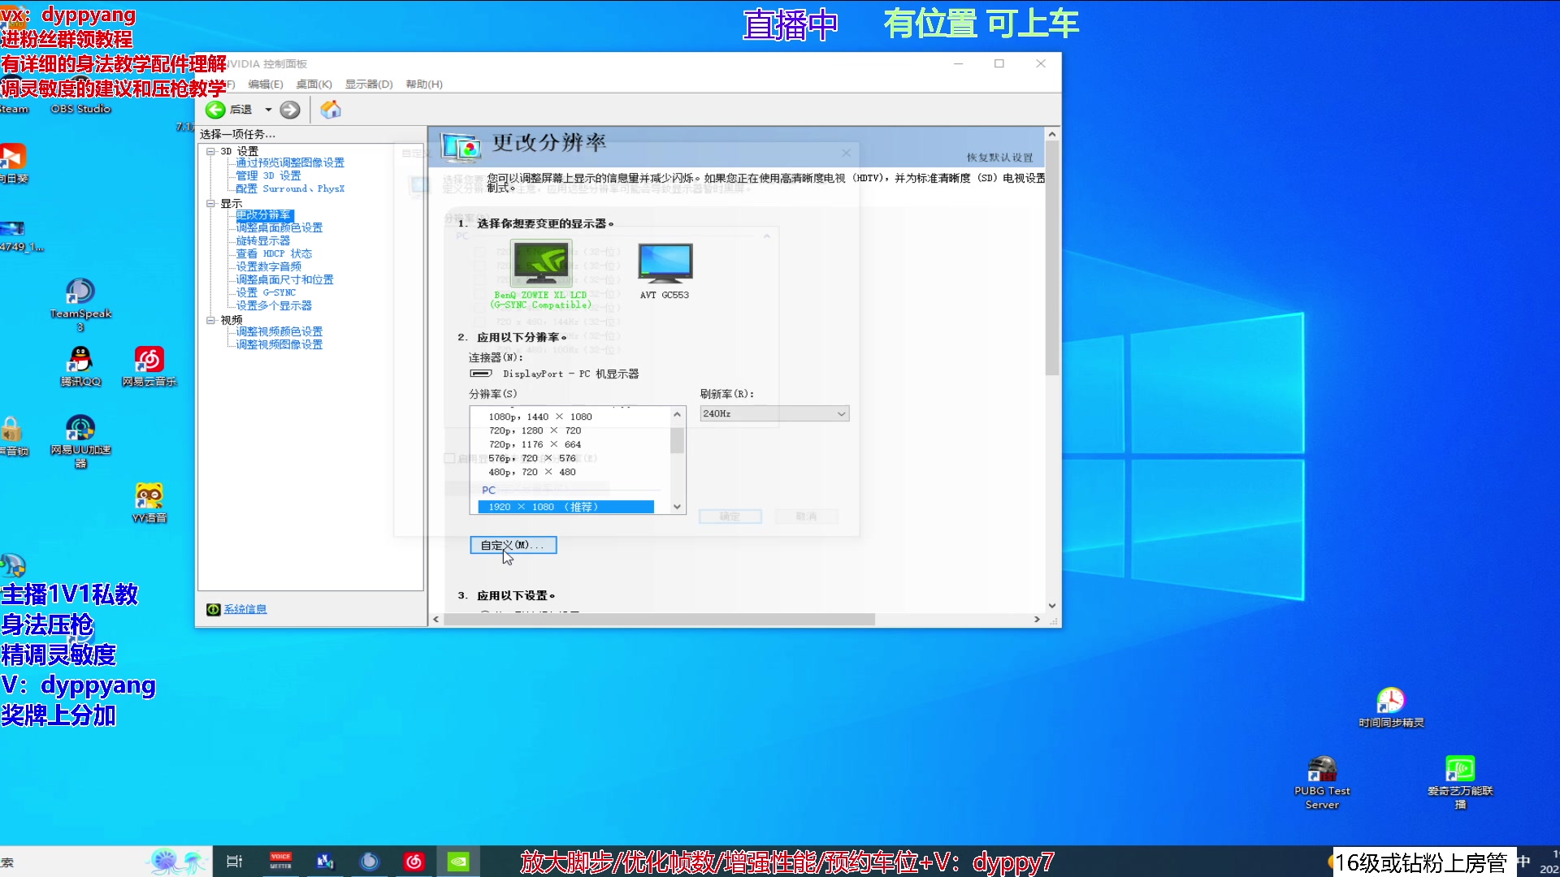
Task: Open 调整桌面颜色设置 task
Action: tap(279, 228)
